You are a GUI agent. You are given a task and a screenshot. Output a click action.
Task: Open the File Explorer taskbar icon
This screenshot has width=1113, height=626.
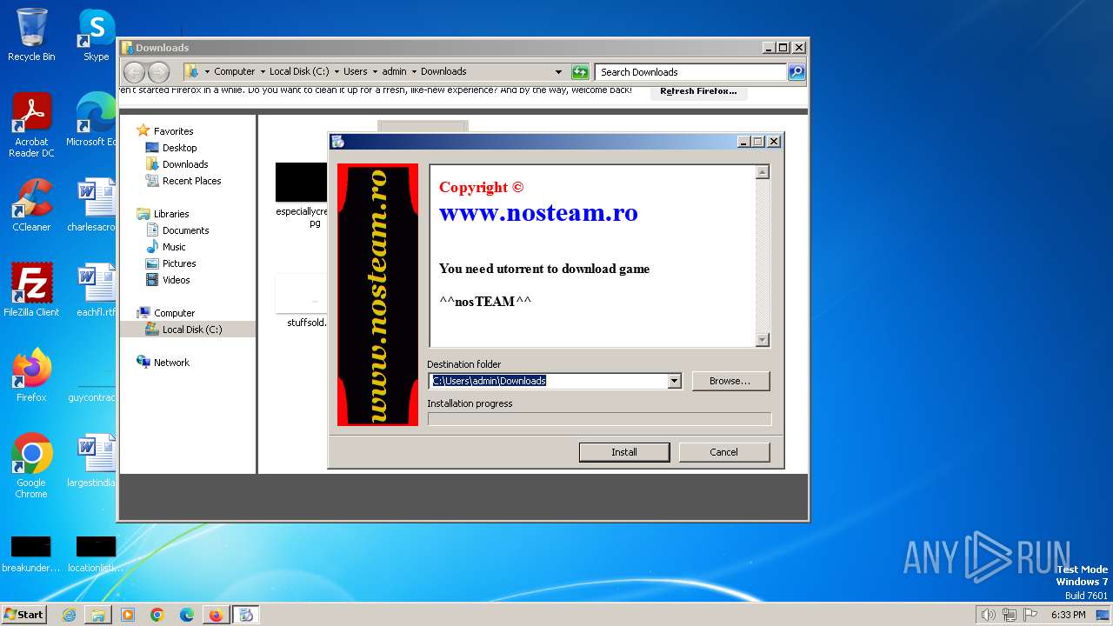[98, 615]
